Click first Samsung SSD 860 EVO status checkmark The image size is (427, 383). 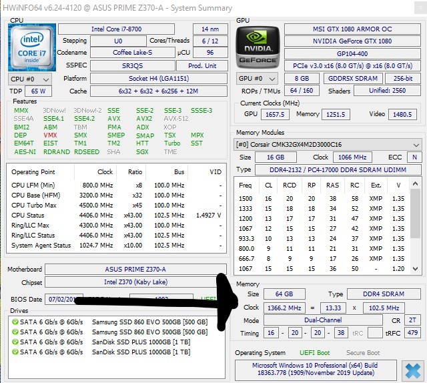15,322
